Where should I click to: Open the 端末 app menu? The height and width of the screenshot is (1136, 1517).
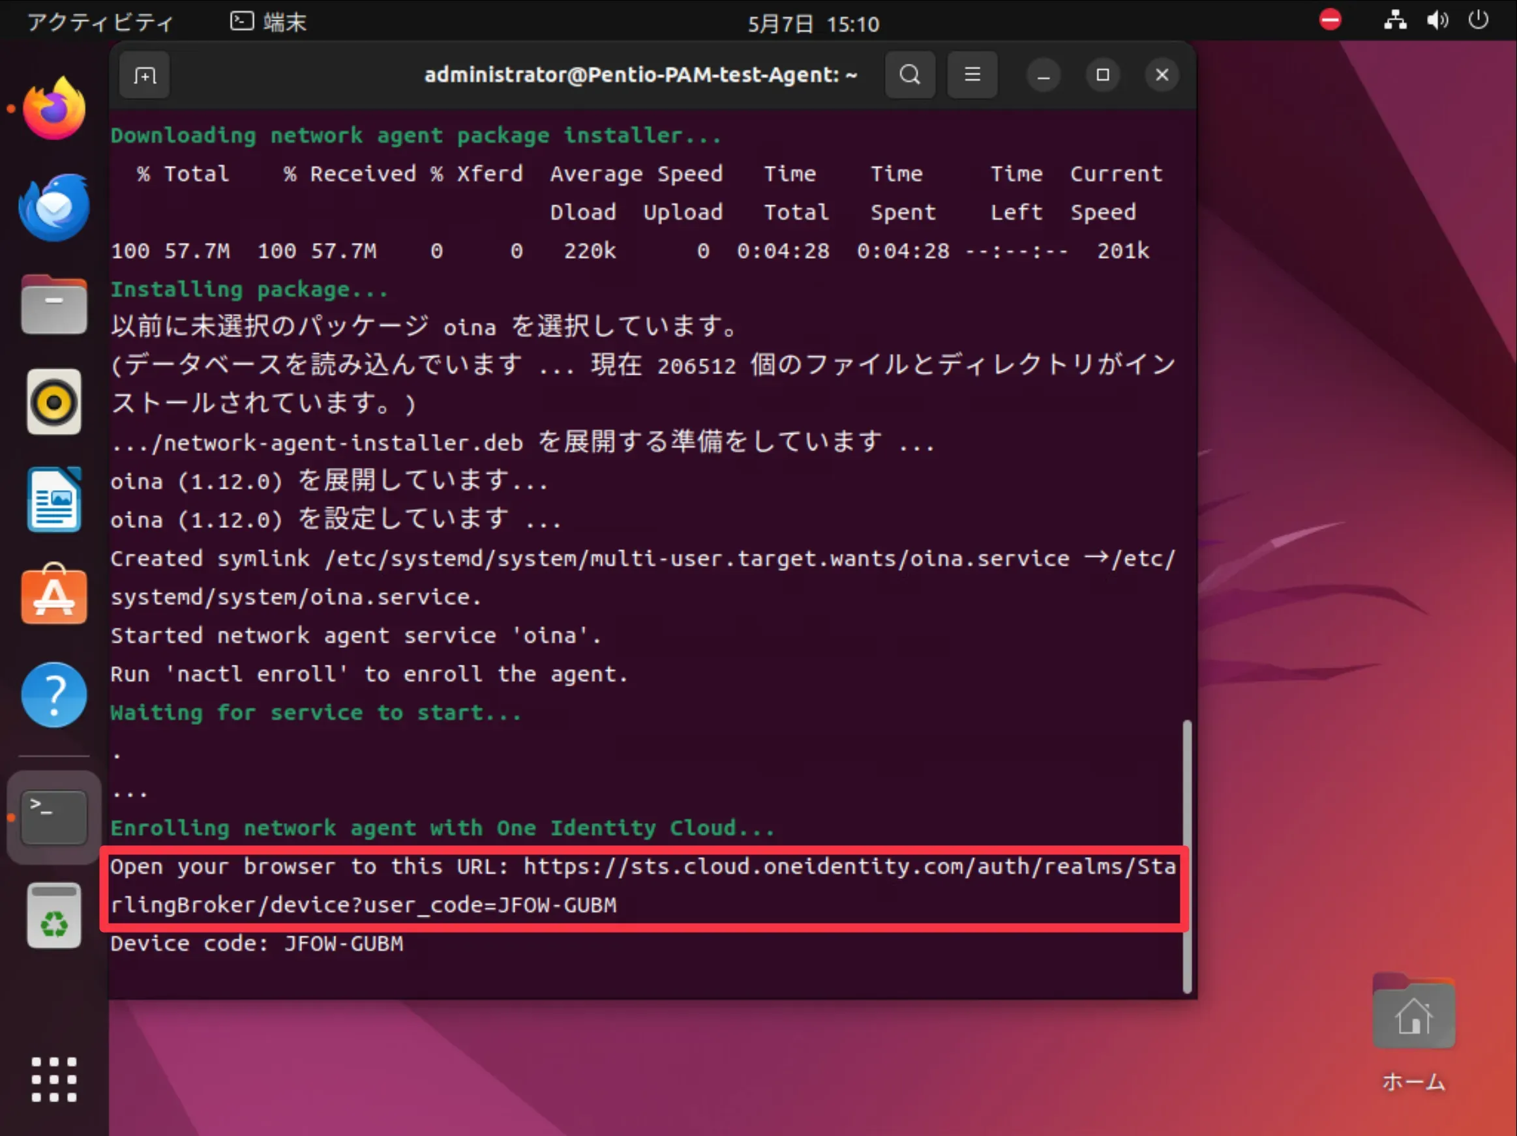(269, 23)
